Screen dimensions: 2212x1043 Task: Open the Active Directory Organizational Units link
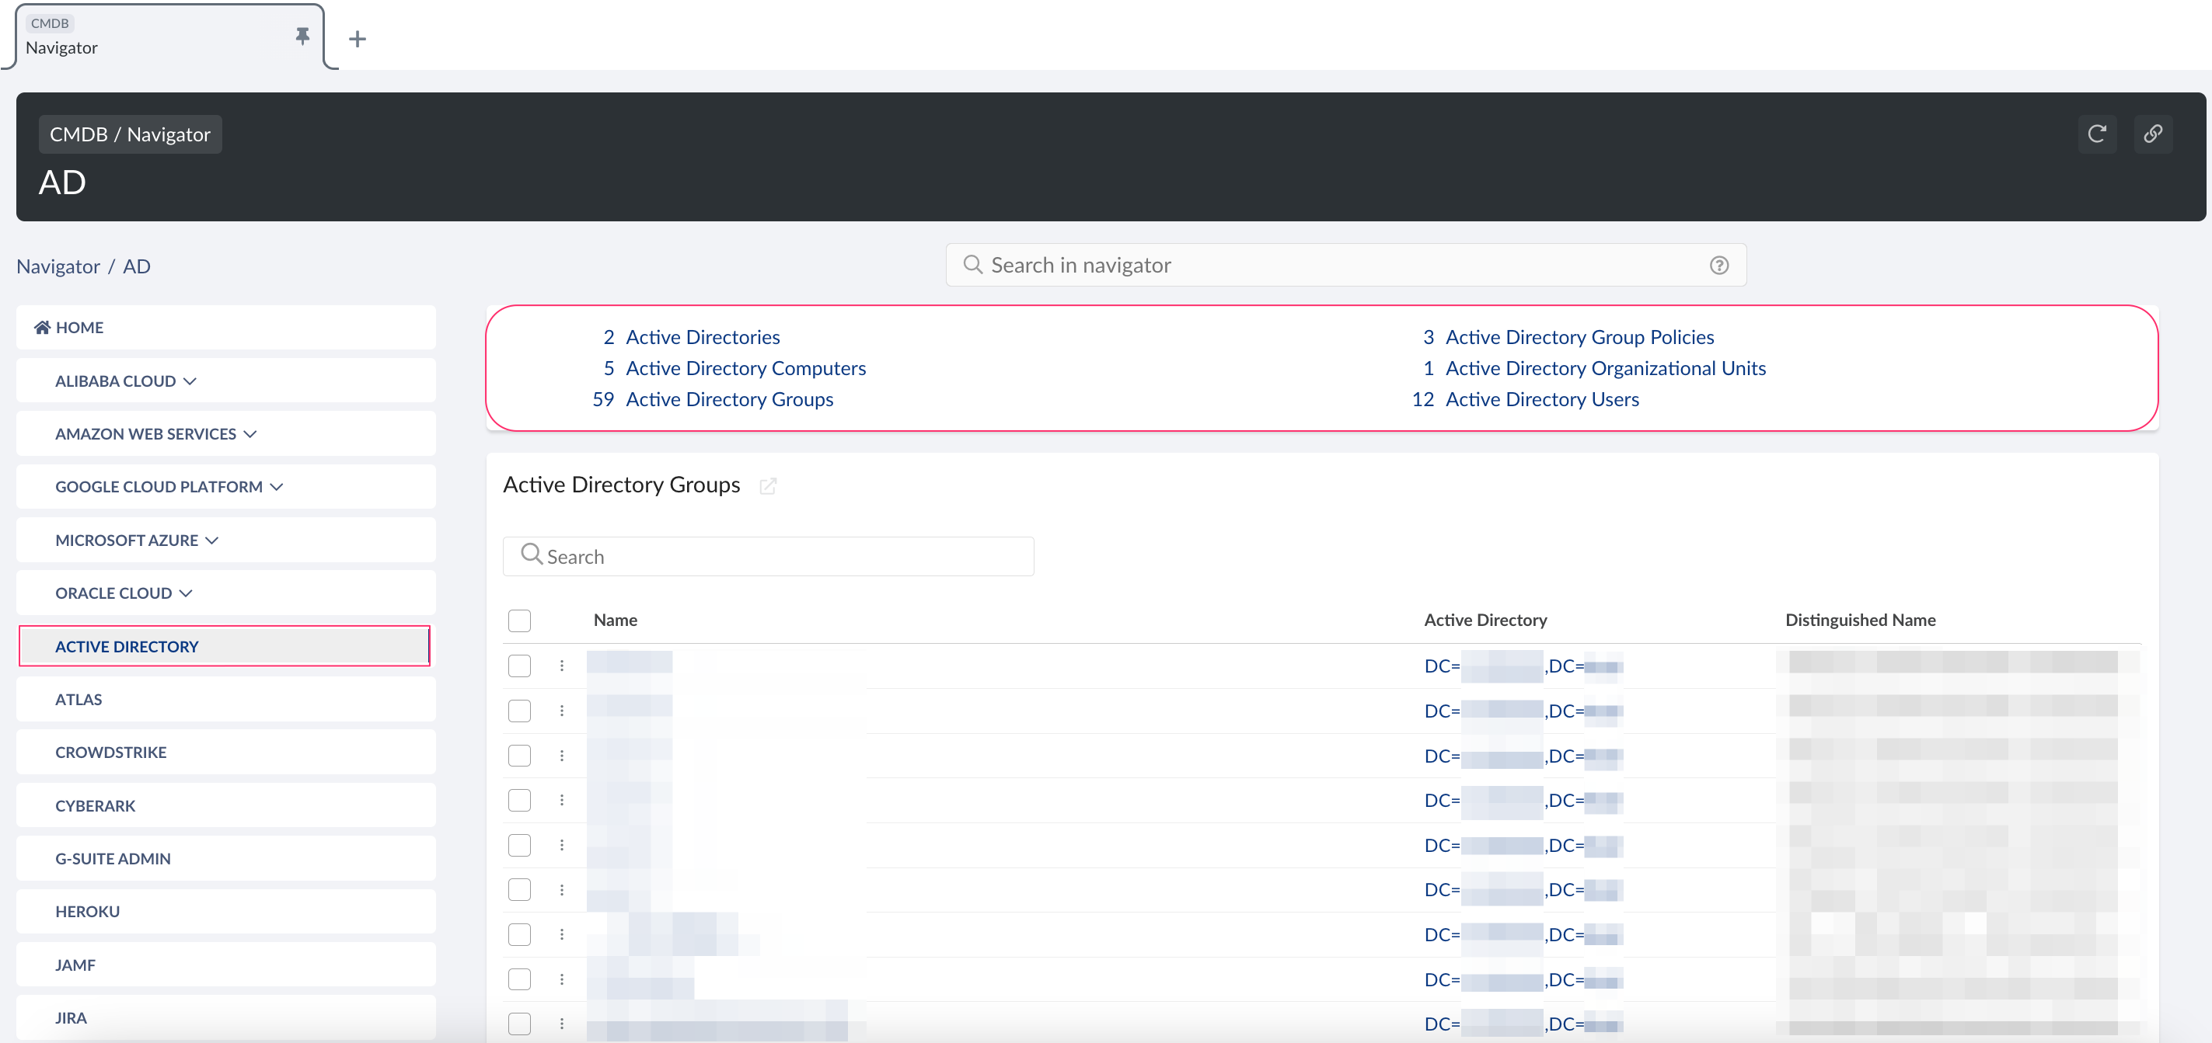(x=1605, y=368)
